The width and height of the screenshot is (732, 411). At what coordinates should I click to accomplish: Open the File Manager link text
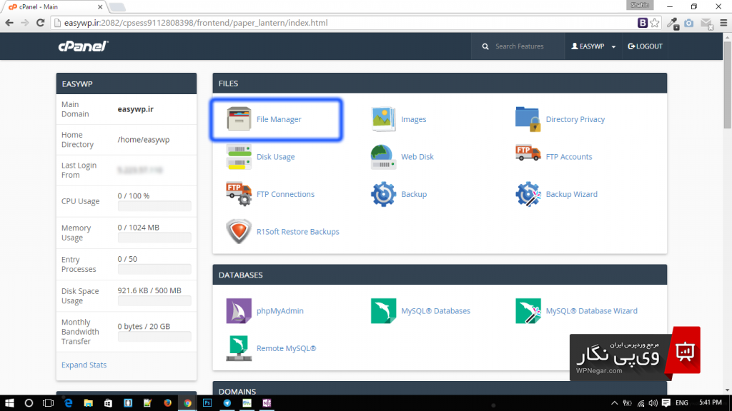coord(279,119)
